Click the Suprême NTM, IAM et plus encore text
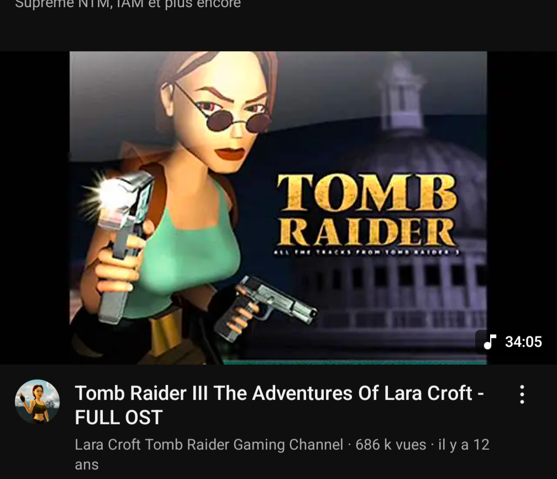The width and height of the screenshot is (557, 479). point(128,4)
